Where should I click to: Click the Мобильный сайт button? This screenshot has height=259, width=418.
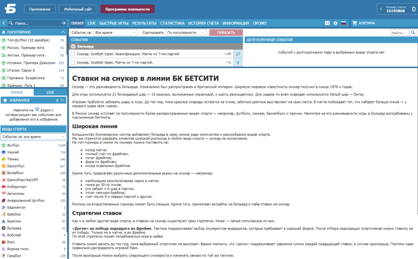coord(78,9)
